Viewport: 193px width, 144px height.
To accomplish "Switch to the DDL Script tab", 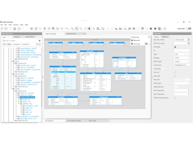I will [92, 121].
